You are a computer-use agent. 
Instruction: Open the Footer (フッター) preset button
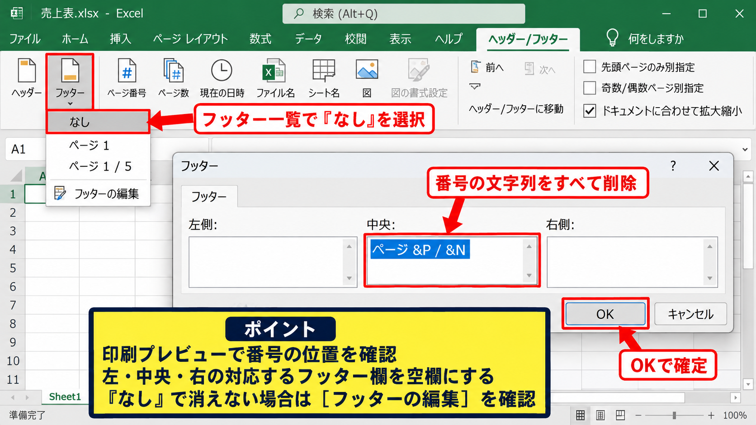(70, 81)
